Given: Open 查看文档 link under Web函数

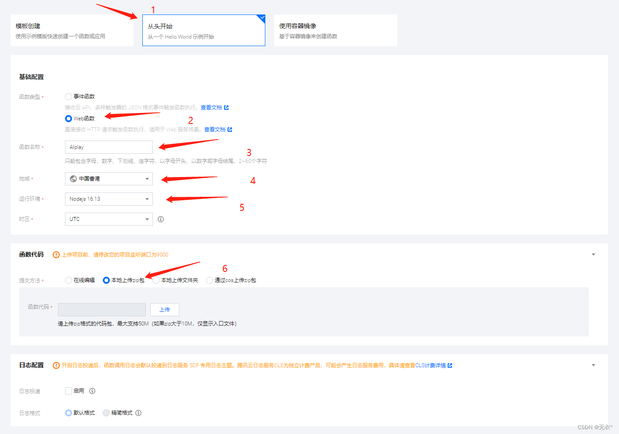Looking at the screenshot, I should (215, 130).
